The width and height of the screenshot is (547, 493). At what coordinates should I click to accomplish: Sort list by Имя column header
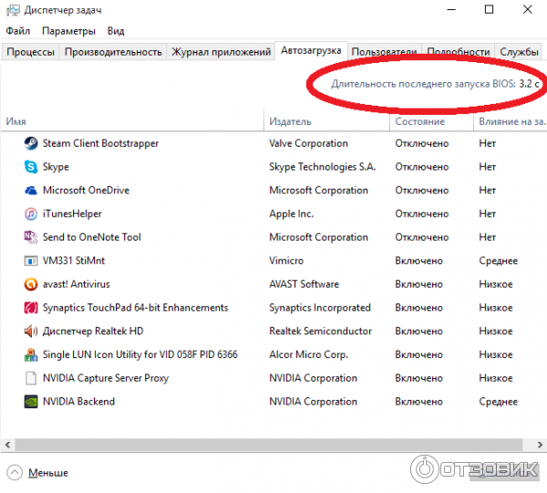pos(15,121)
